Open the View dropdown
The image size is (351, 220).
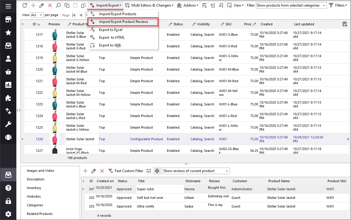tap(236, 5)
